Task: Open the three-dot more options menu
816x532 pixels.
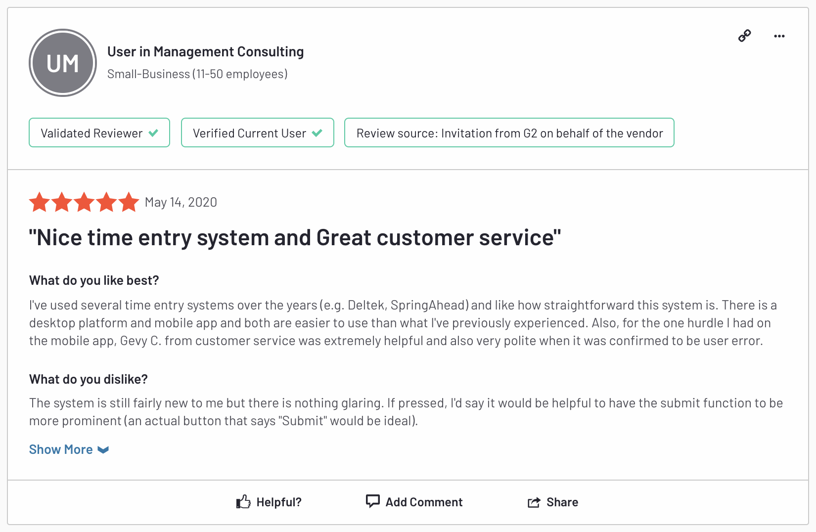Action: click(779, 36)
